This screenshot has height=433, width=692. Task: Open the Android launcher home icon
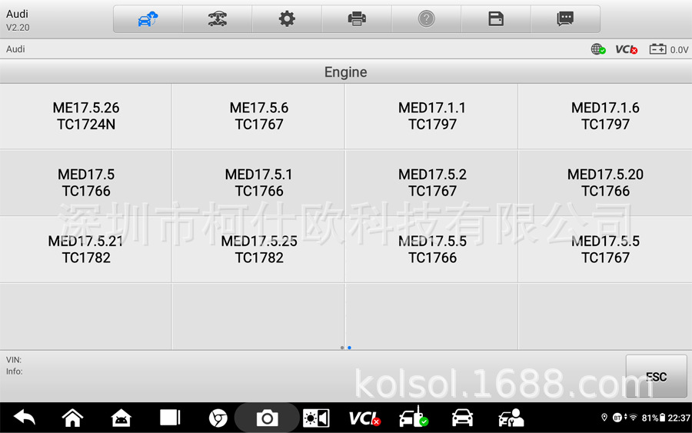click(121, 418)
